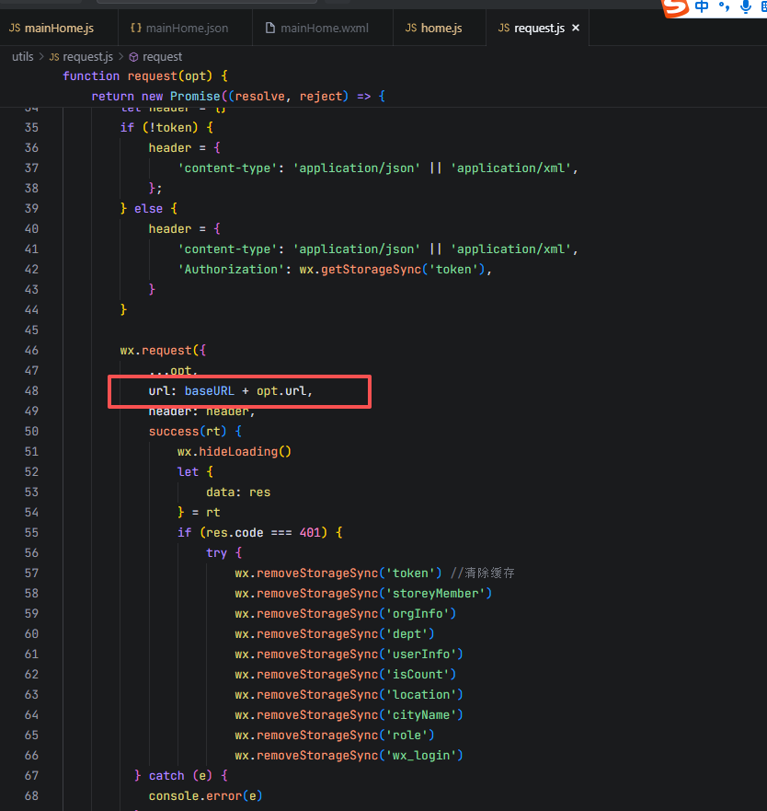Select the request.js editor tab
Image resolution: width=767 pixels, height=811 pixels.
539,28
